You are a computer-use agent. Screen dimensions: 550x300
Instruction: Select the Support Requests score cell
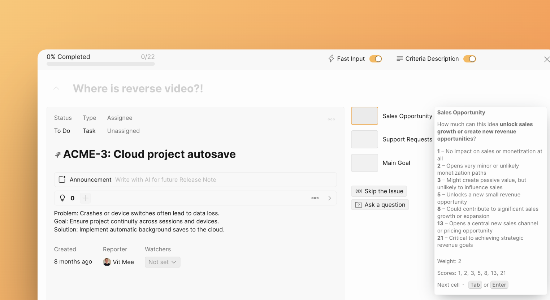364,139
